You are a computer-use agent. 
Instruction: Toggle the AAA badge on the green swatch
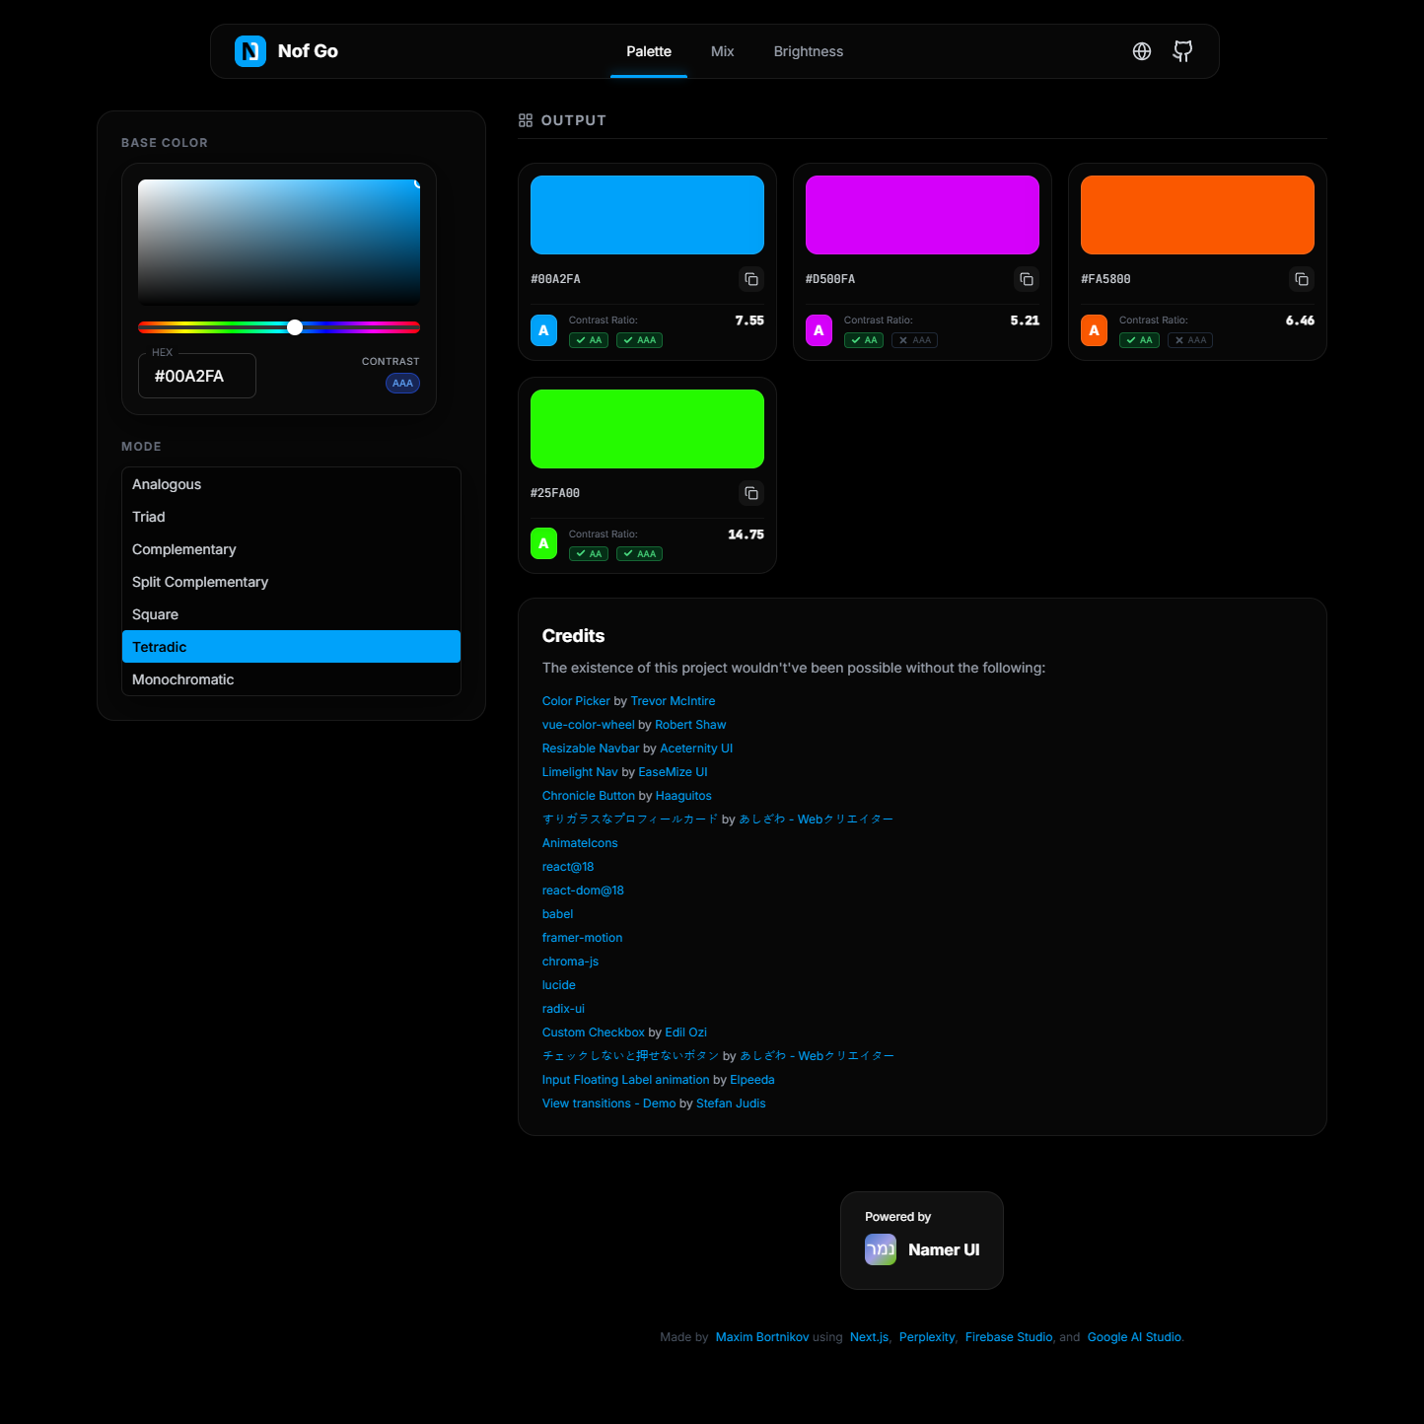[x=639, y=553]
